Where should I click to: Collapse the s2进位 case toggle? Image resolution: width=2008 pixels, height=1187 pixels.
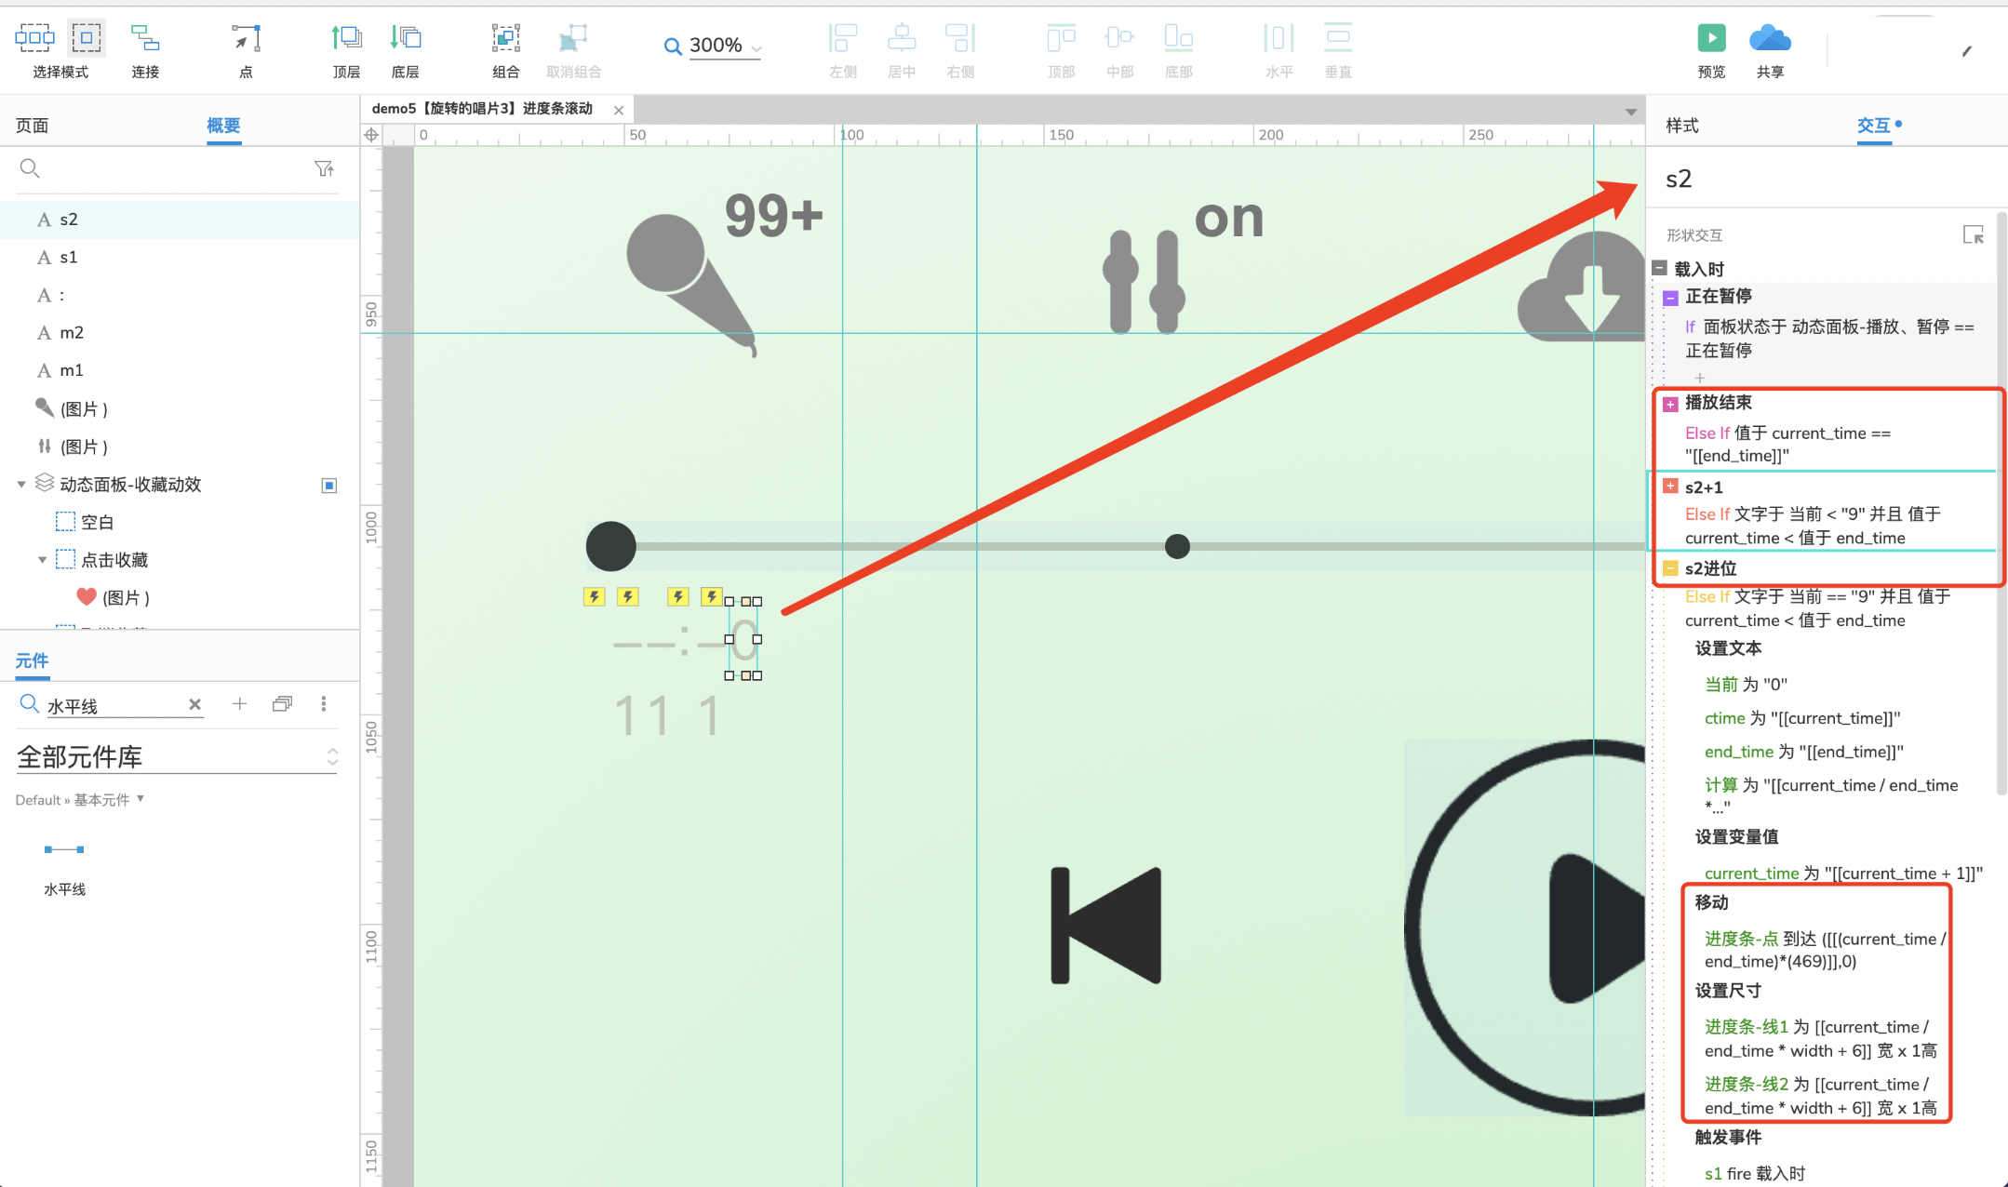tap(1670, 568)
